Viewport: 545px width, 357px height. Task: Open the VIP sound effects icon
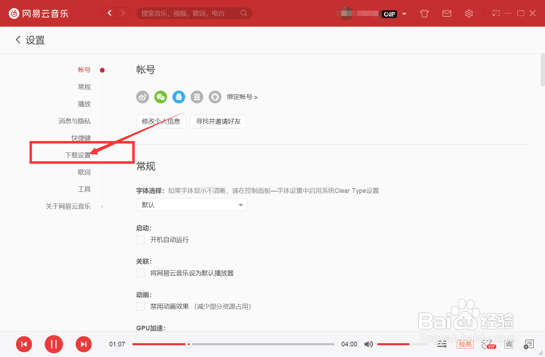click(489, 344)
